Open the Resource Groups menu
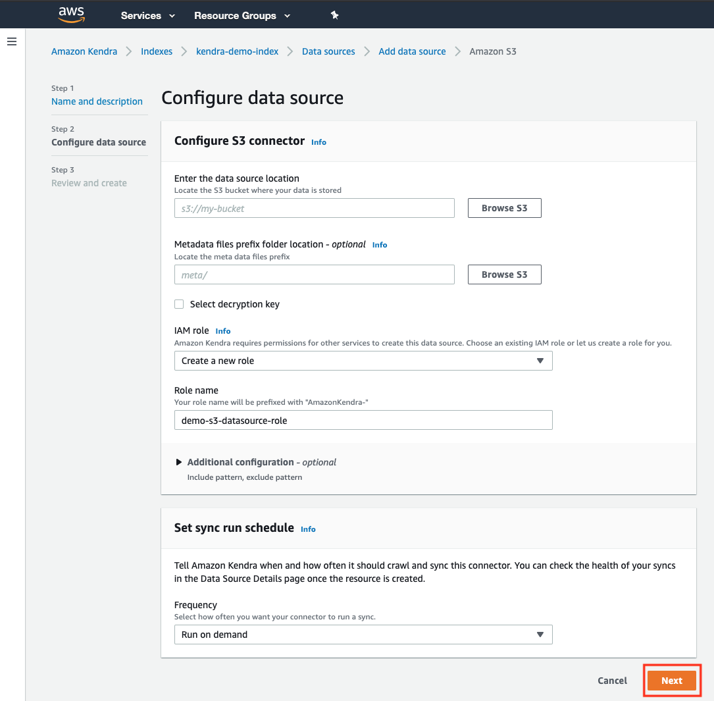 [242, 16]
